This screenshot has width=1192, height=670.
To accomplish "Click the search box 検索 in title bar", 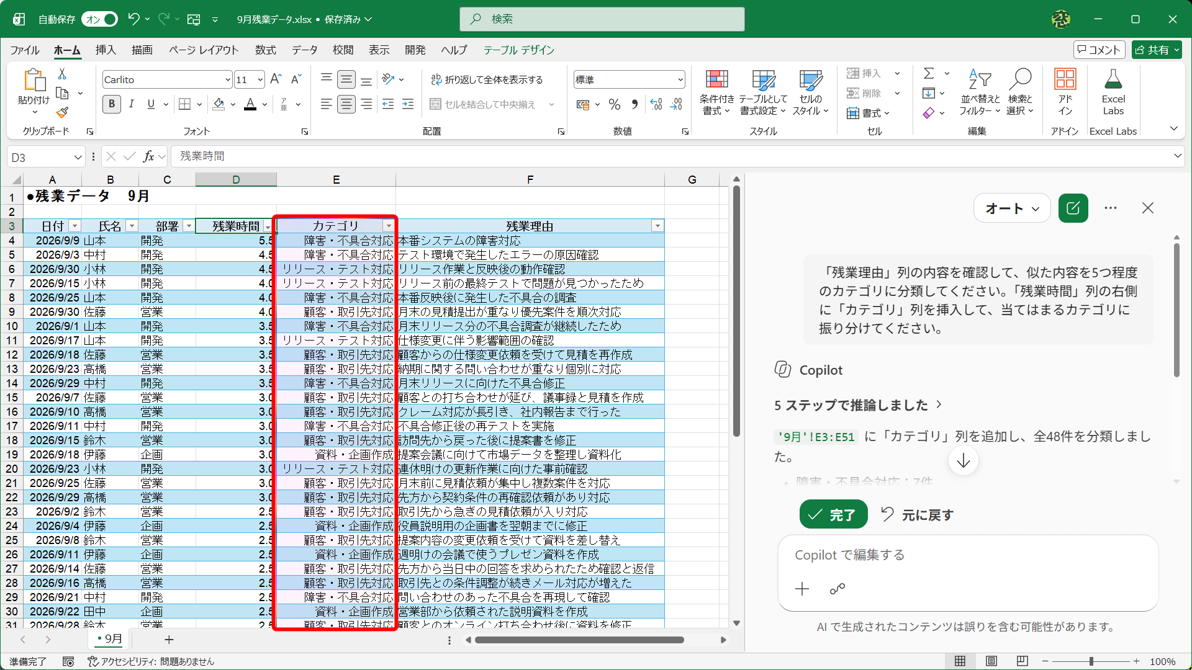I will [x=602, y=19].
